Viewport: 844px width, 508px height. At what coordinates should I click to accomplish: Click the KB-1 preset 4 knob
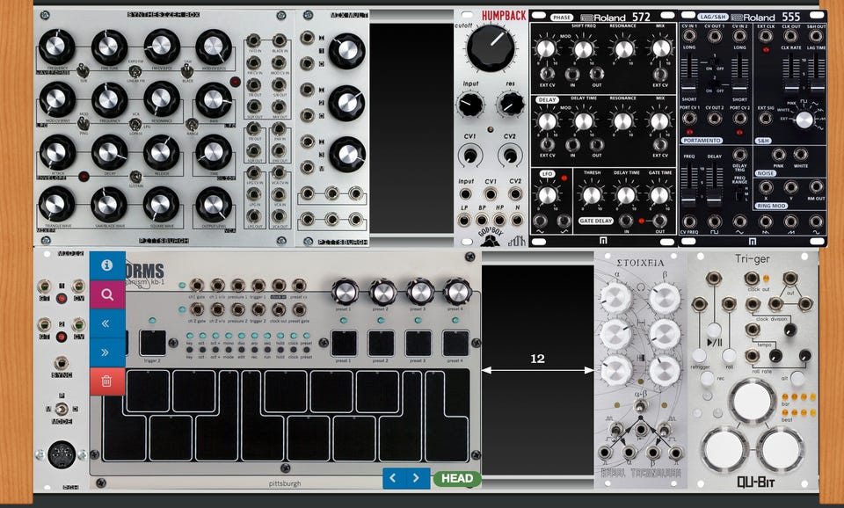tap(456, 292)
